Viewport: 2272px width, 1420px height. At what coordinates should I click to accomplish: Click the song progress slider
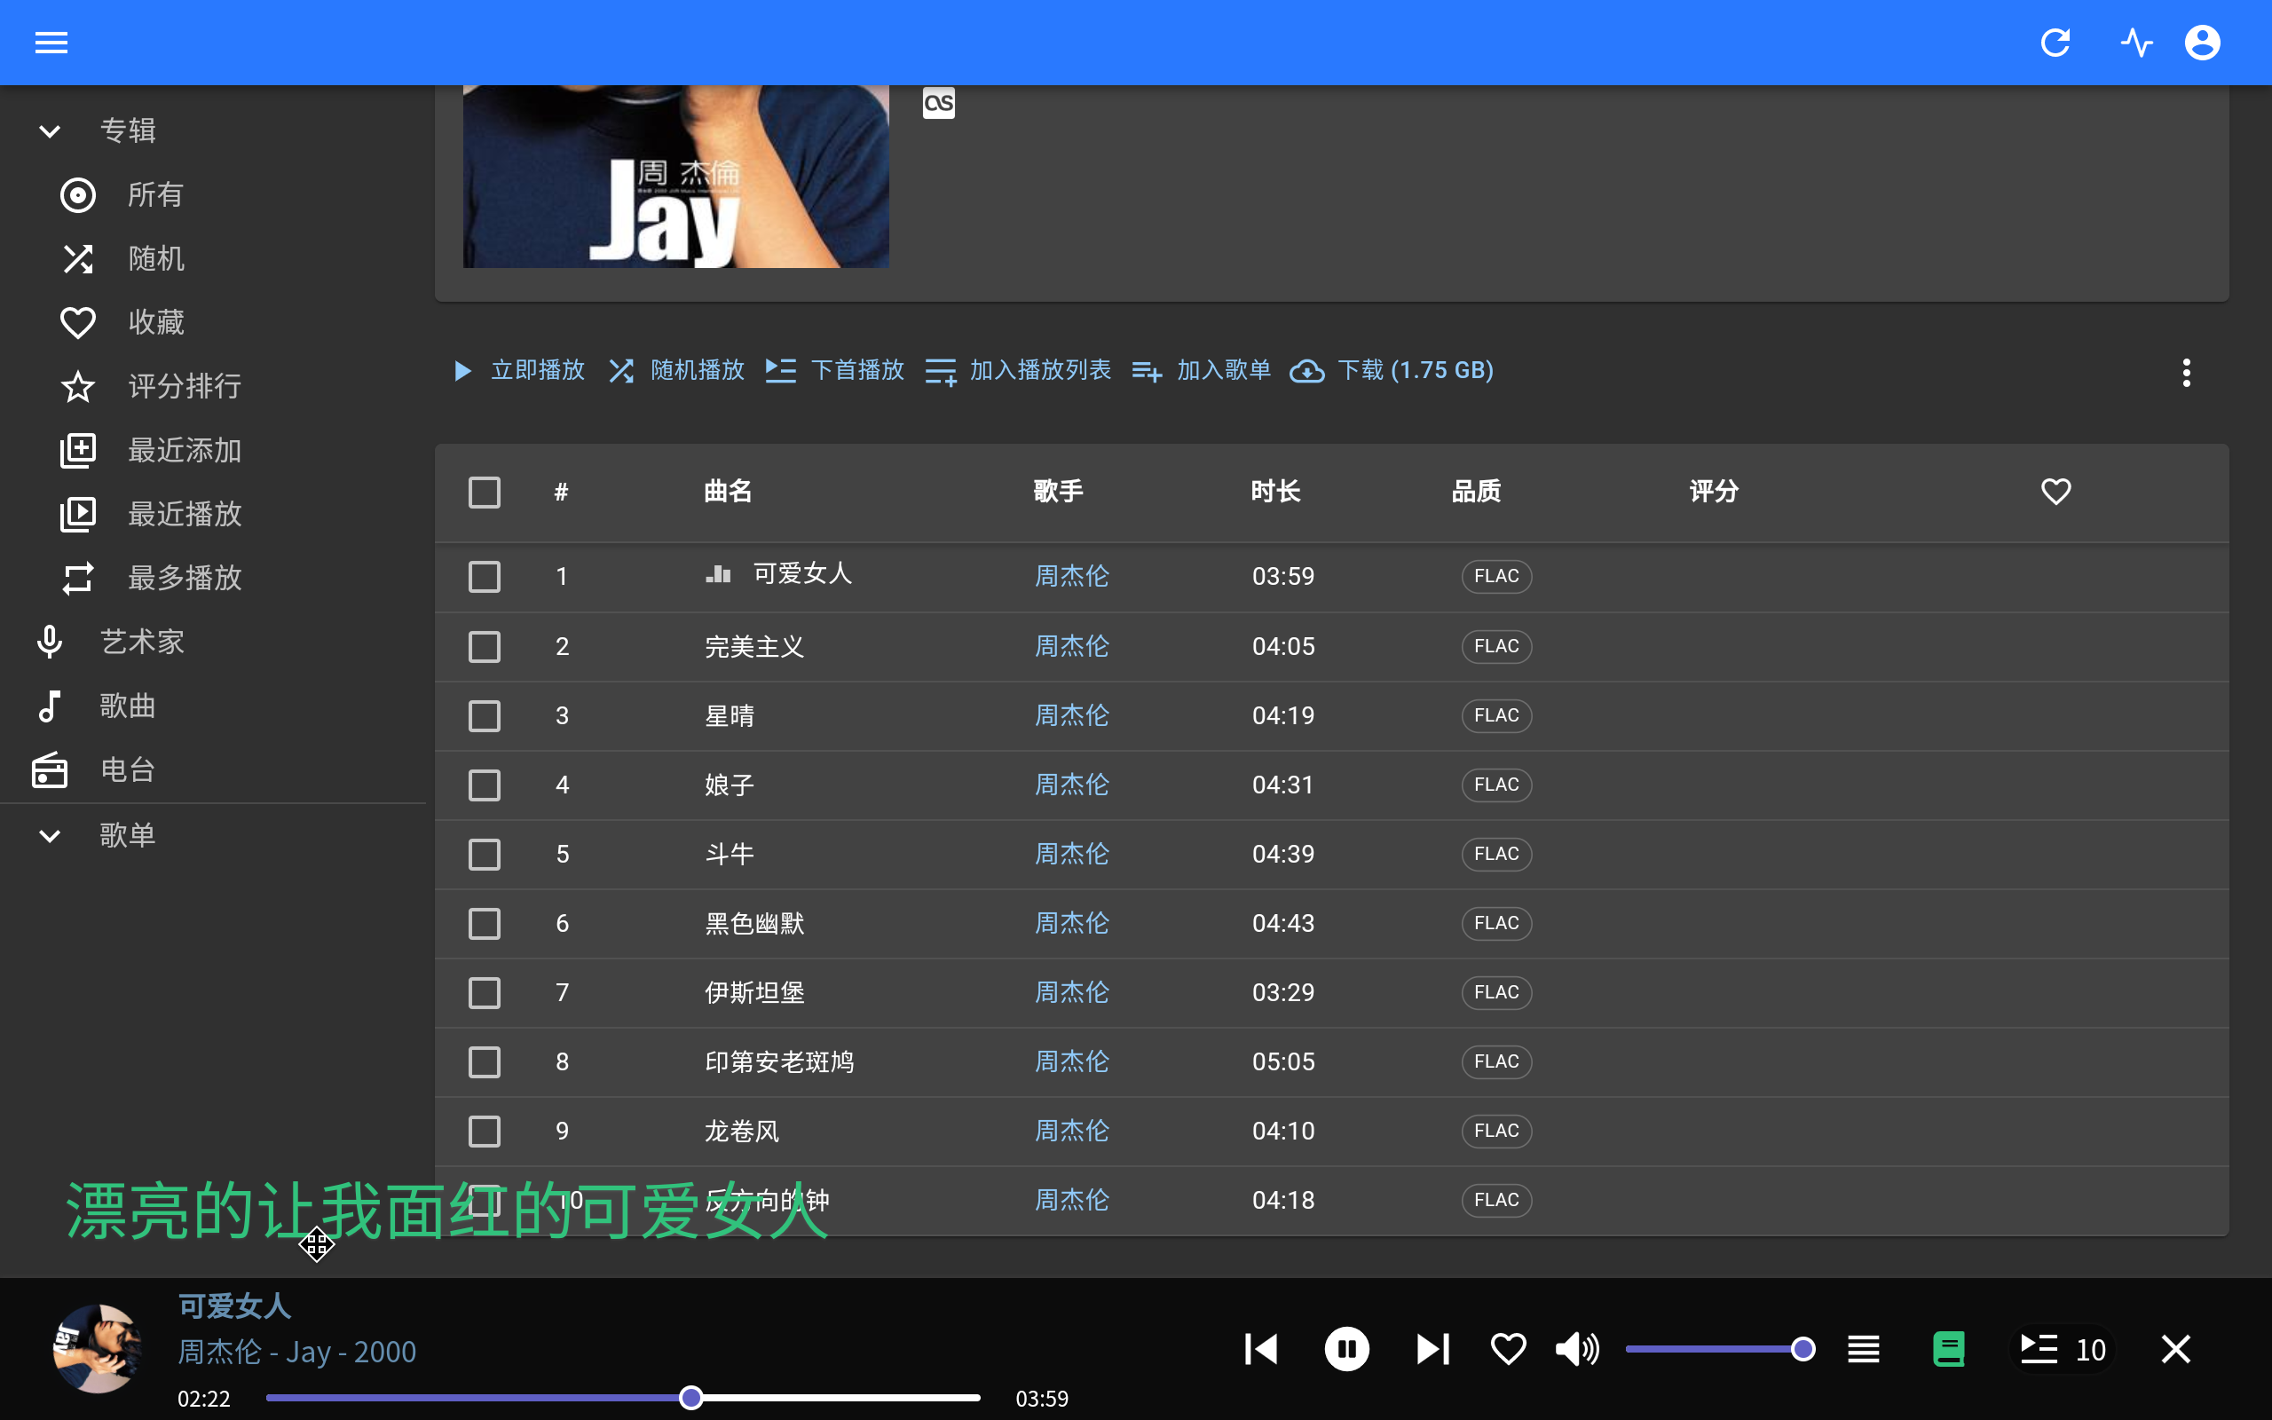pyautogui.click(x=623, y=1398)
